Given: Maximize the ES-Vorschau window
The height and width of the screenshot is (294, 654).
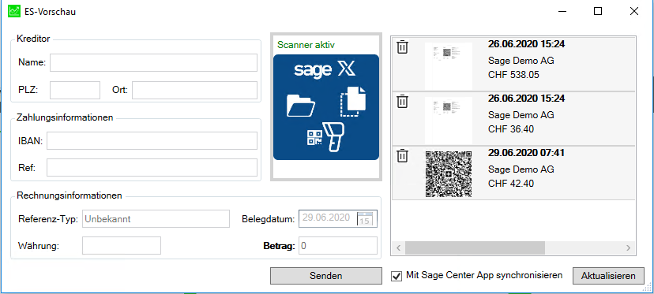Looking at the screenshot, I should pyautogui.click(x=598, y=11).
